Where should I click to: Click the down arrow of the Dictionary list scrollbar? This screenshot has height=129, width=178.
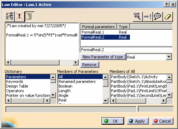(x=53, y=95)
